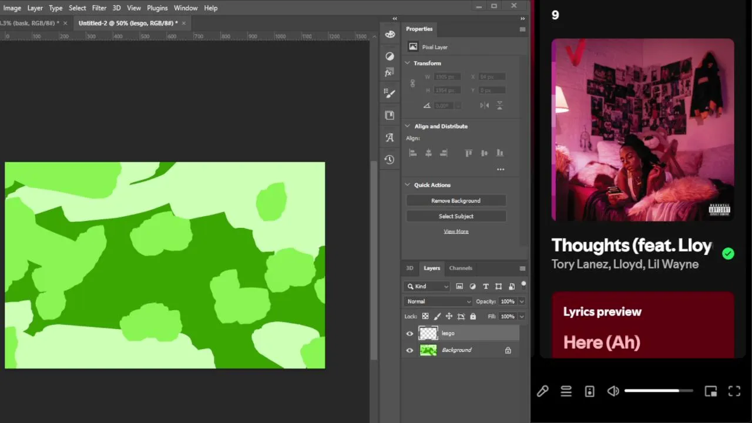Open the Kind filter dropdown
Viewport: 752px width, 423px height.
click(x=427, y=286)
